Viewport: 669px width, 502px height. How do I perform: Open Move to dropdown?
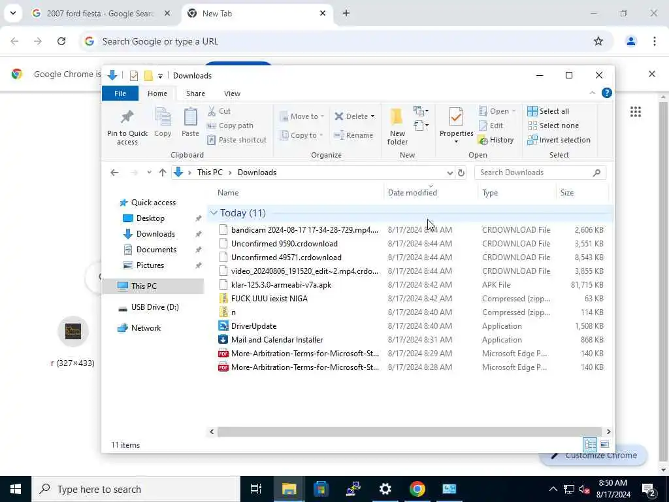(302, 116)
